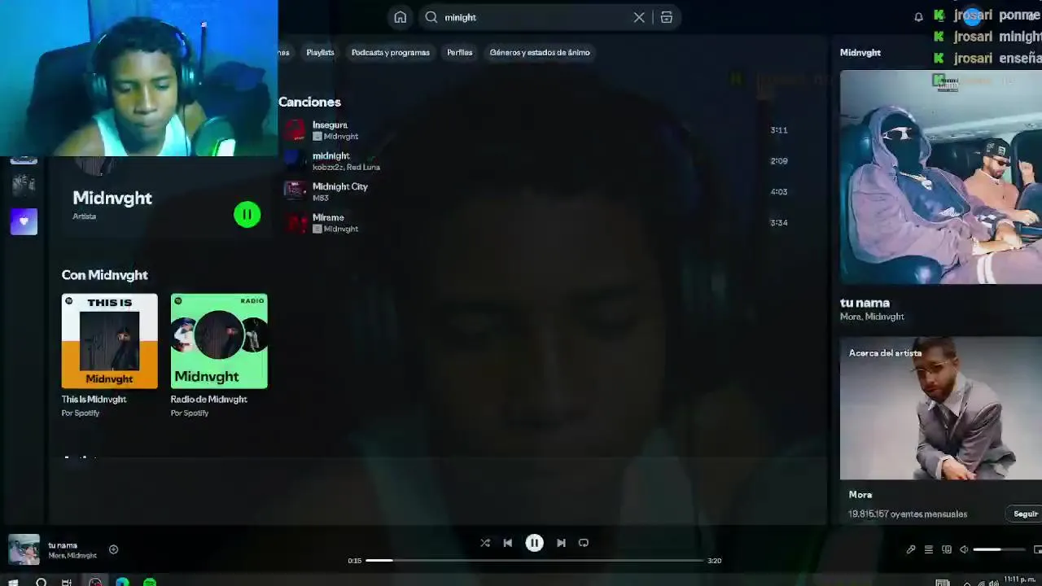Go to Spotify Home via house icon

[x=401, y=17]
